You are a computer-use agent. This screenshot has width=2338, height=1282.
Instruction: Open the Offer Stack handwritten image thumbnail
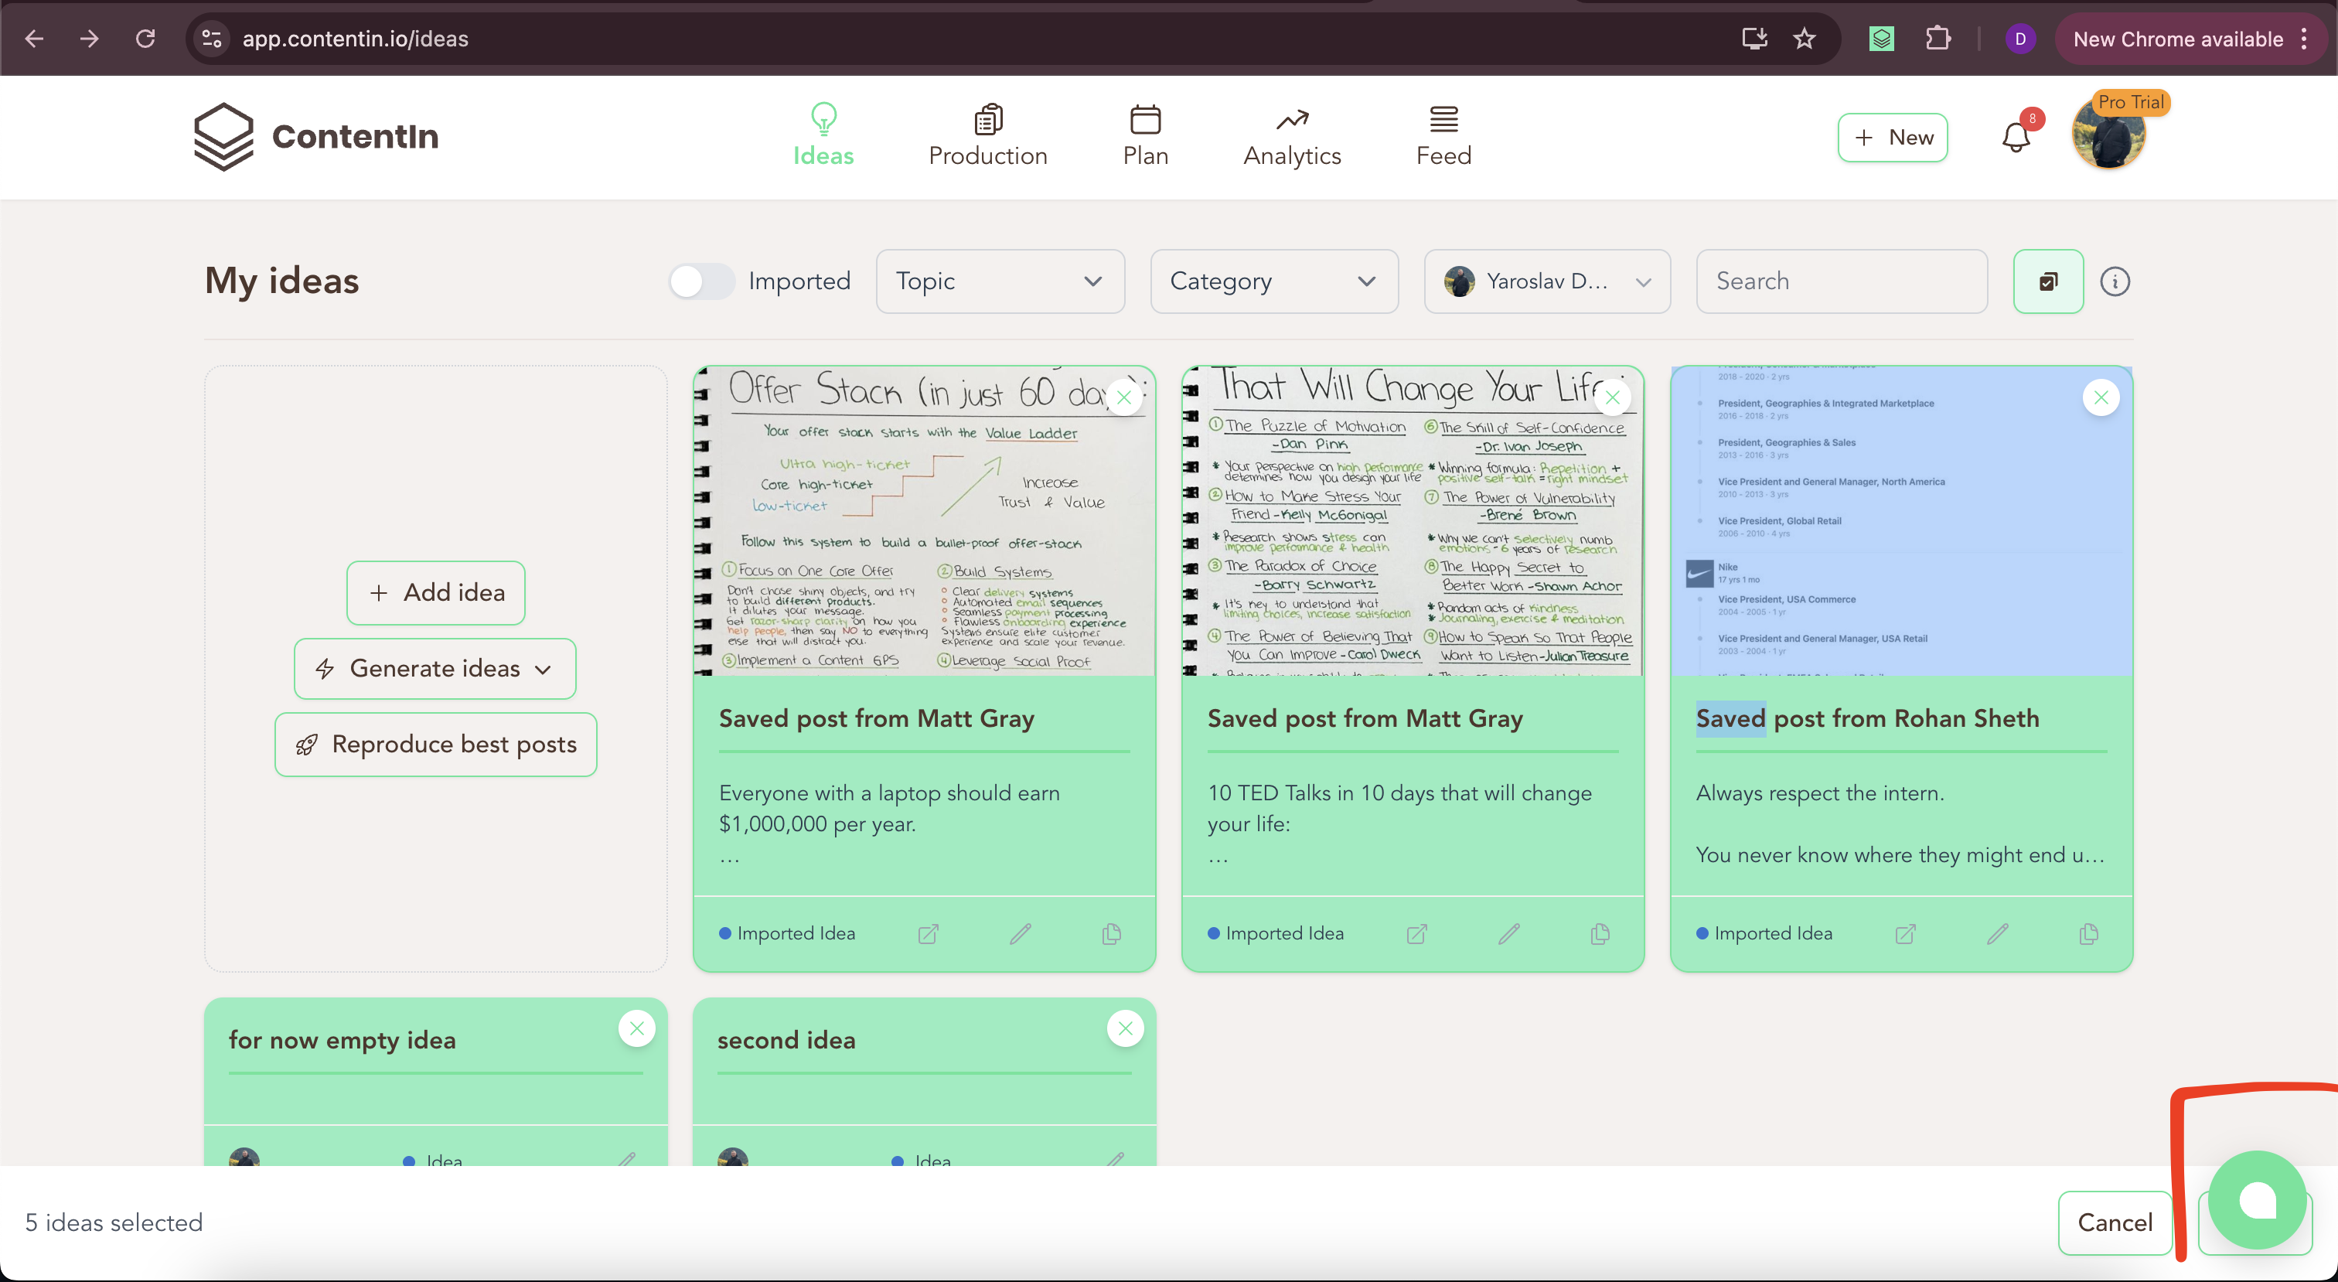pos(924,521)
